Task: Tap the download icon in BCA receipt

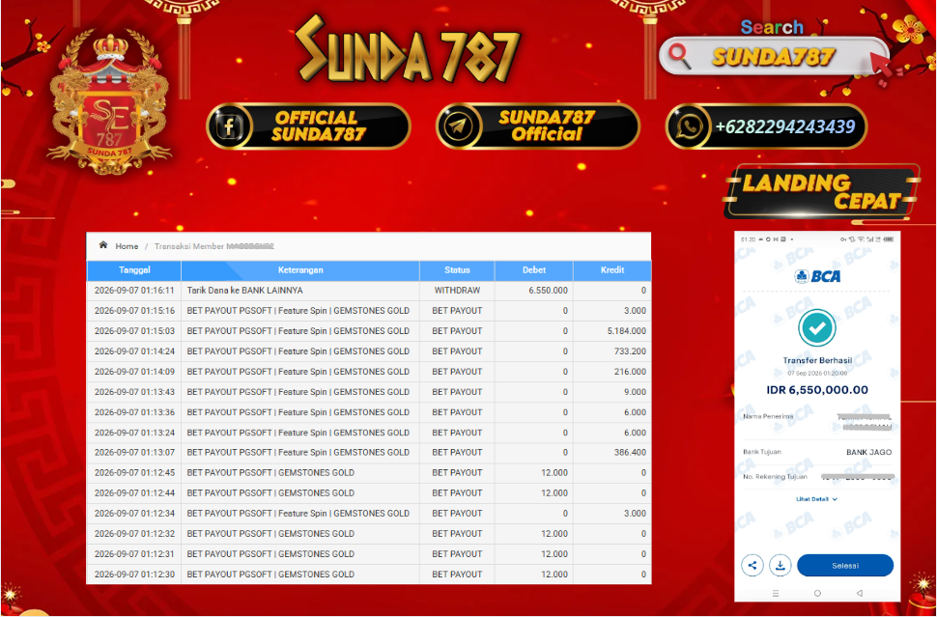Action: click(x=780, y=565)
